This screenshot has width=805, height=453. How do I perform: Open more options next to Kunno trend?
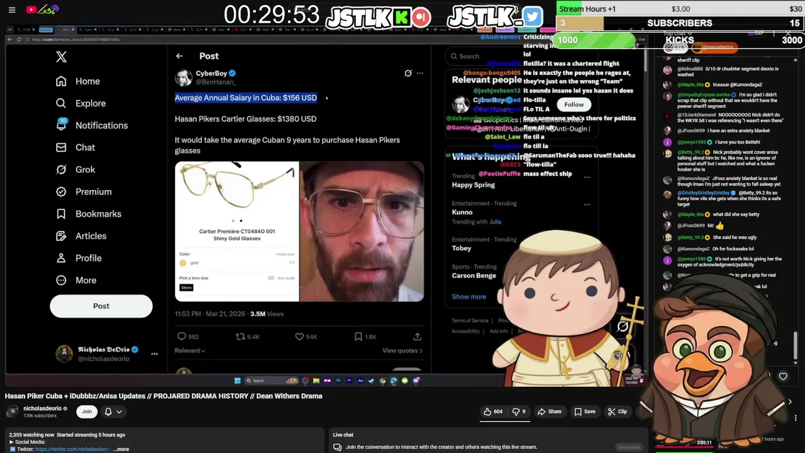pos(587,204)
